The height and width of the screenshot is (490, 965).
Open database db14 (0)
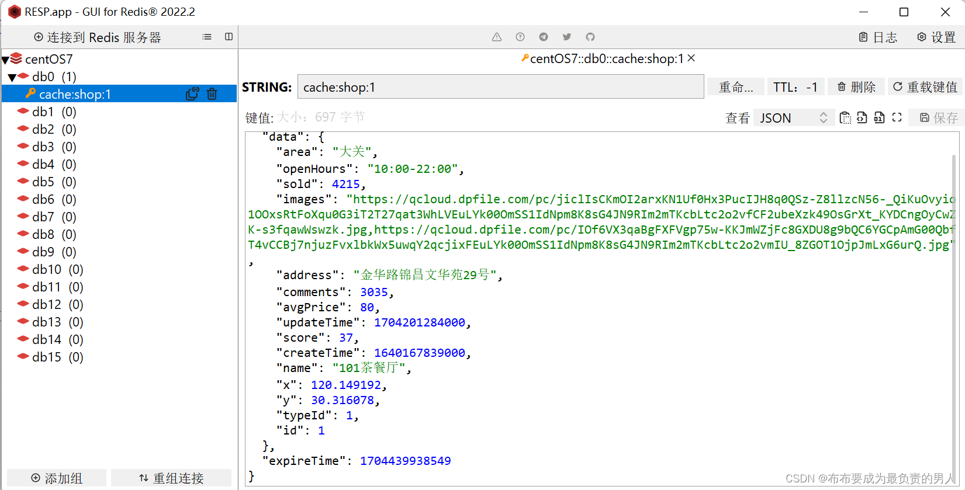pos(57,339)
